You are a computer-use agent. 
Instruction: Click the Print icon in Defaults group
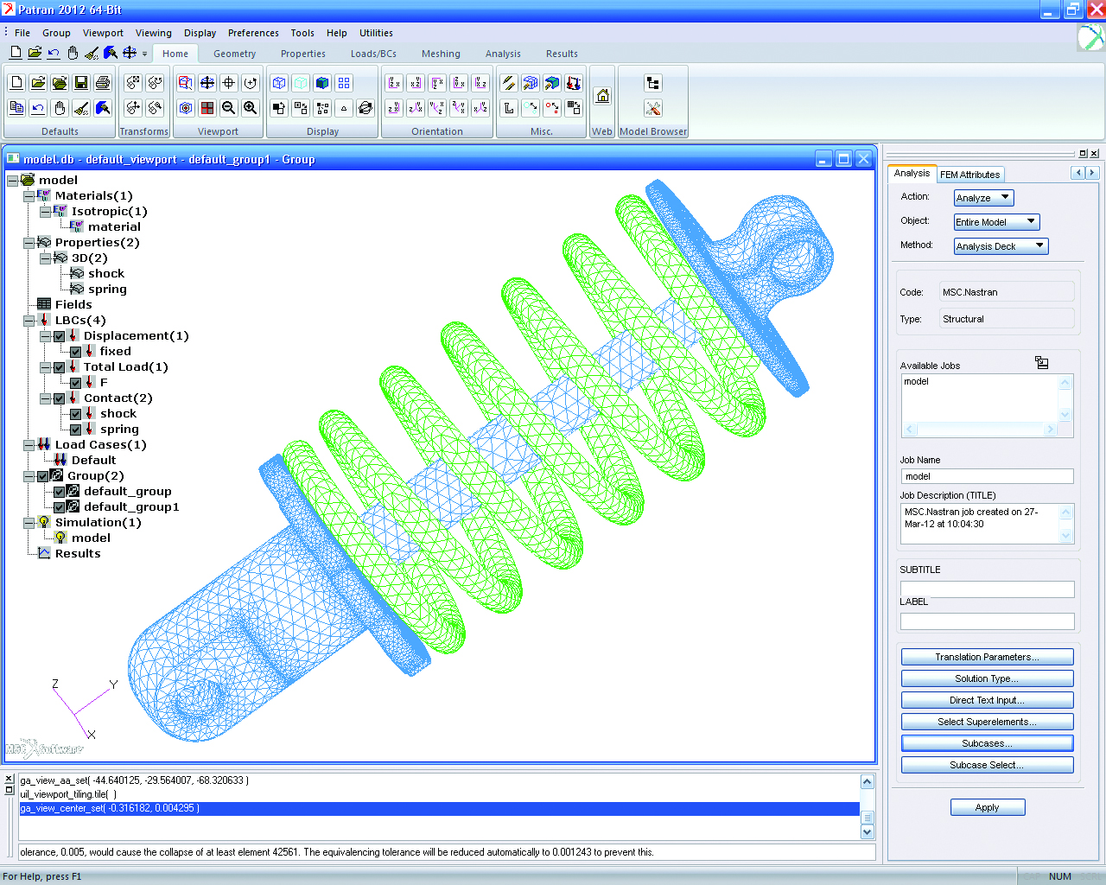tap(103, 83)
